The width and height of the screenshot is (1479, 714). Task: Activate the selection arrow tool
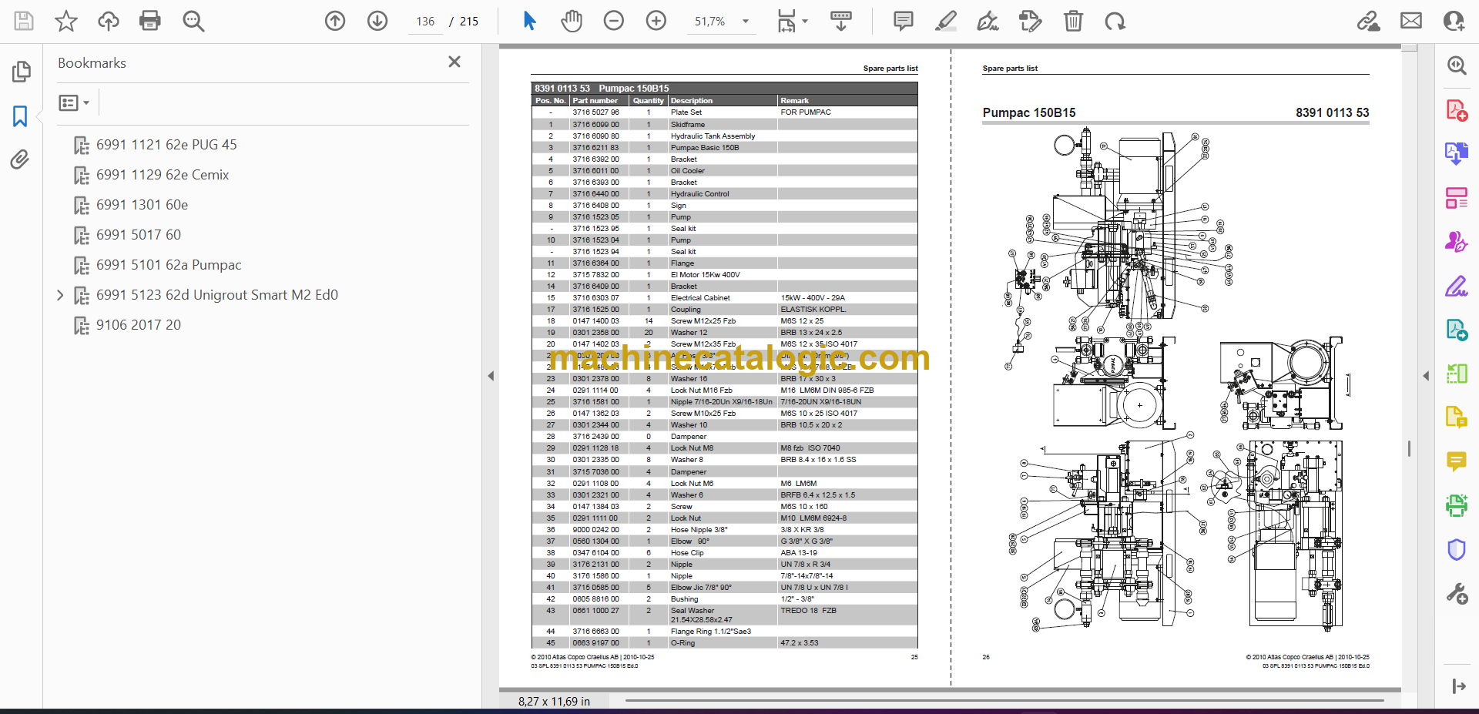[529, 21]
